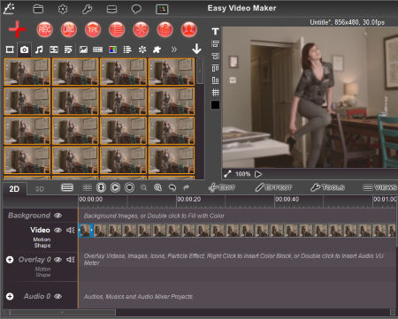Switch to the video frame resource tab
The width and height of the screenshot is (398, 319).
coord(10,49)
